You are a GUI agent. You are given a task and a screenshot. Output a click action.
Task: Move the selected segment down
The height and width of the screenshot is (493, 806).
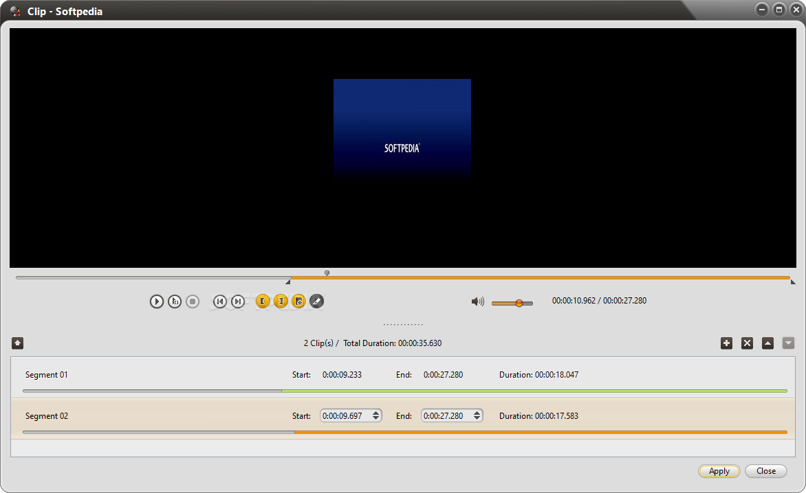point(788,343)
